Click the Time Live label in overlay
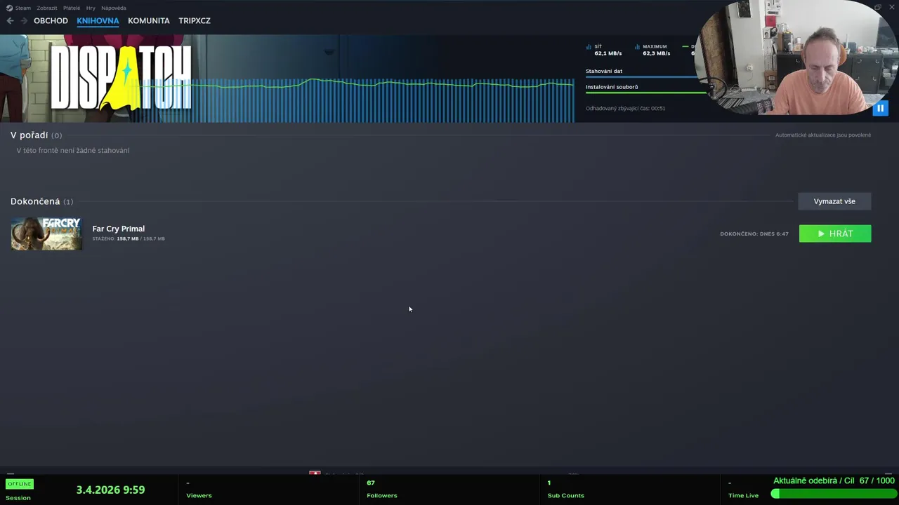Screen dimensions: 899x505 (743, 495)
